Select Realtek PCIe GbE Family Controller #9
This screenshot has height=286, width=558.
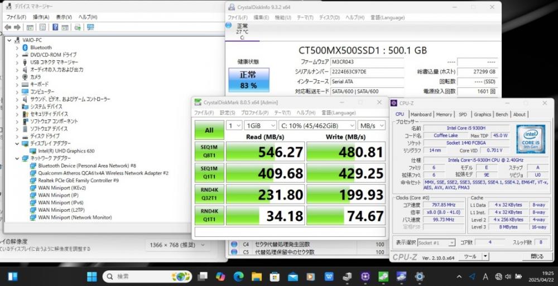[x=78, y=180]
